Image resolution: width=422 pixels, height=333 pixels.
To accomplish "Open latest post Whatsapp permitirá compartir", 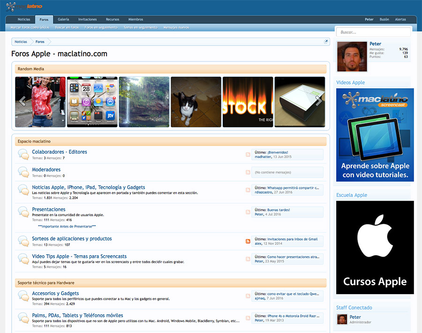I will click(x=293, y=188).
